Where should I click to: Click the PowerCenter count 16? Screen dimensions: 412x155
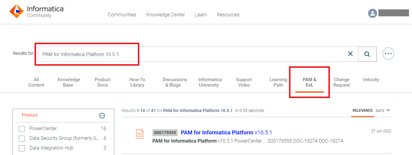coord(104,128)
